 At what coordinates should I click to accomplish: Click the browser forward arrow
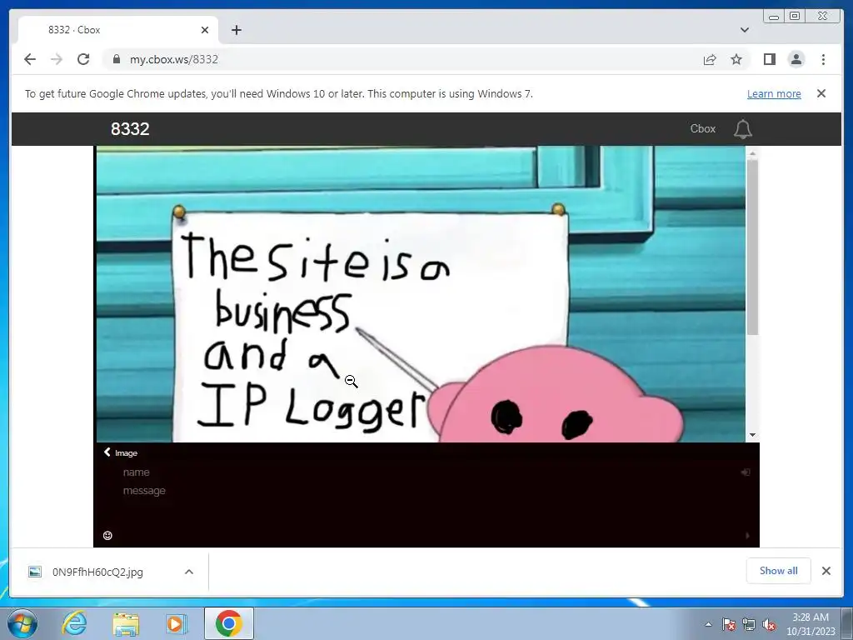57,59
